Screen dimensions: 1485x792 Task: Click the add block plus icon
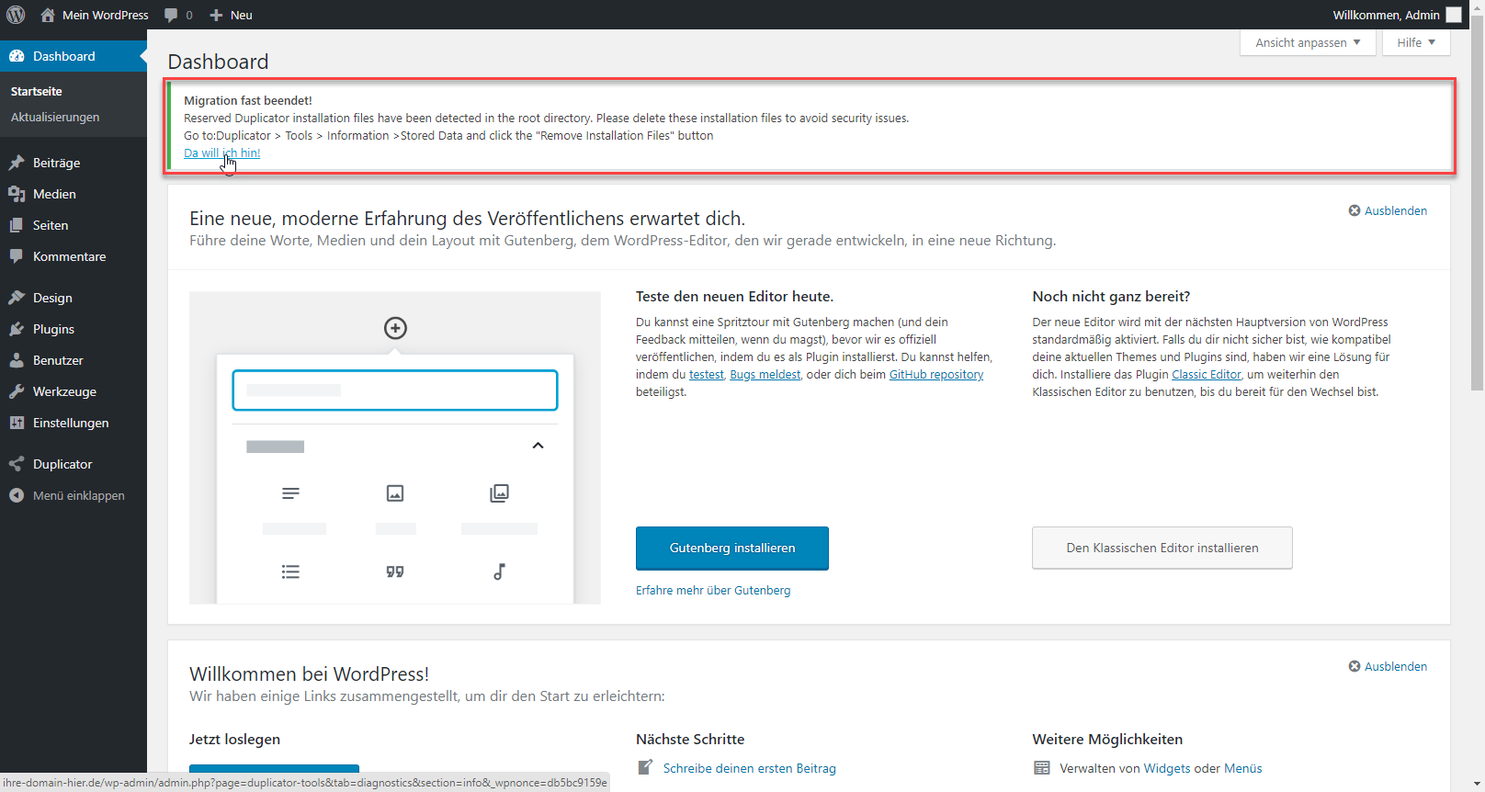395,328
